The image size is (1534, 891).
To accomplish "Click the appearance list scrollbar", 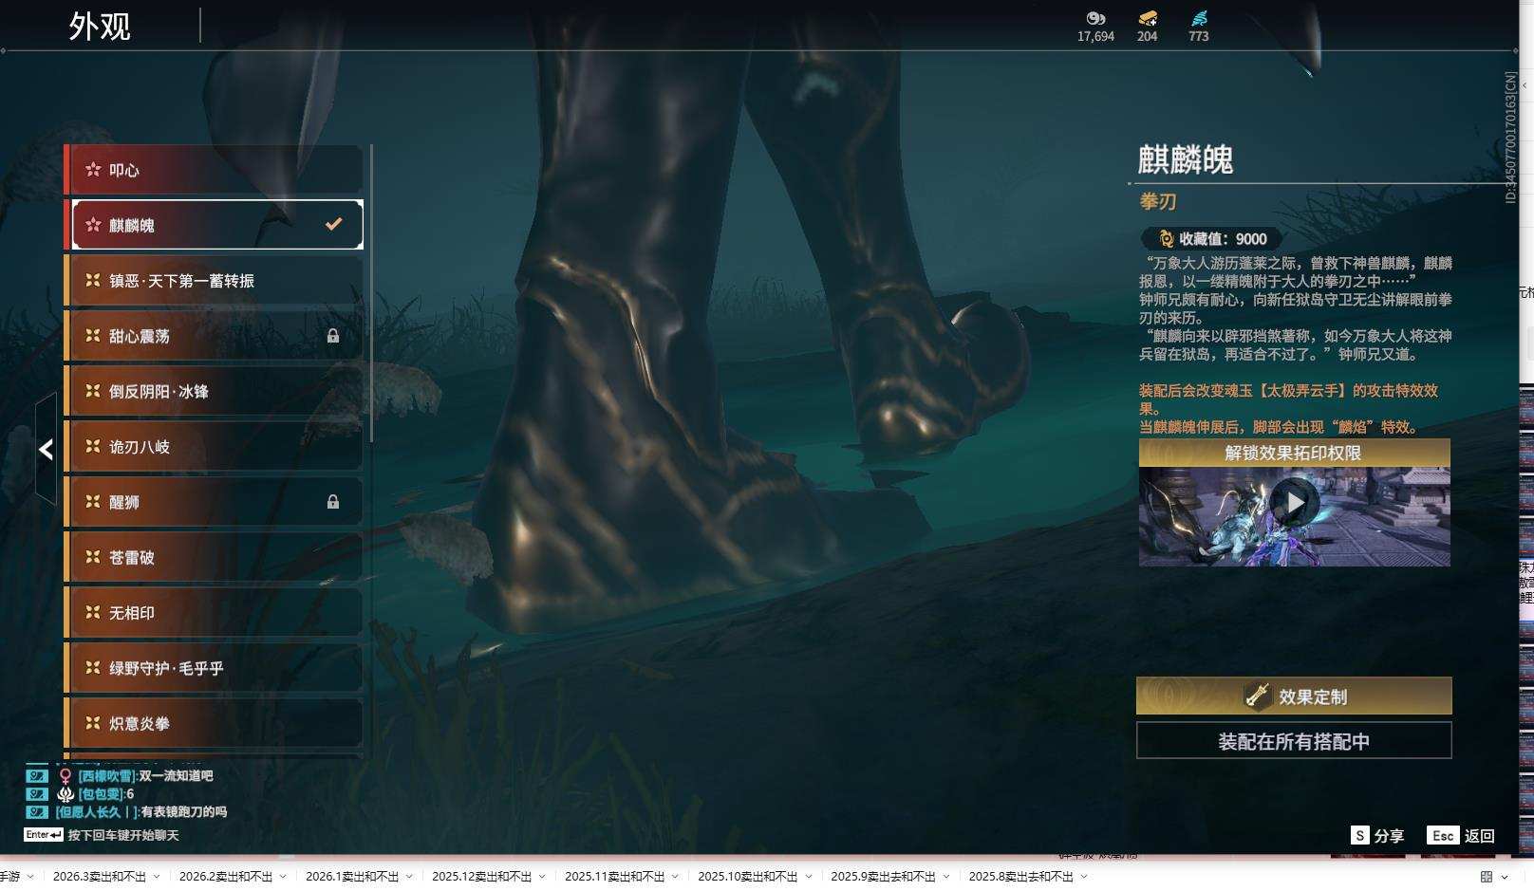I will coord(371,292).
